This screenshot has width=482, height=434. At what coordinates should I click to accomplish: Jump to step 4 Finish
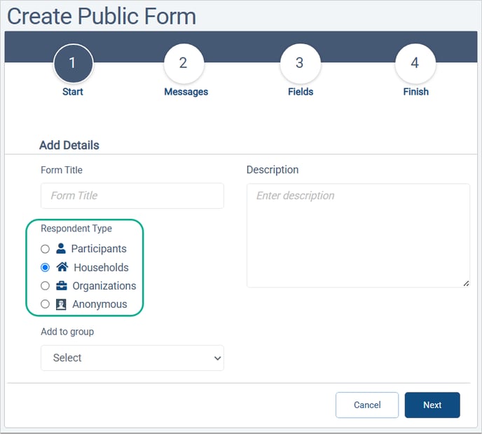[415, 64]
